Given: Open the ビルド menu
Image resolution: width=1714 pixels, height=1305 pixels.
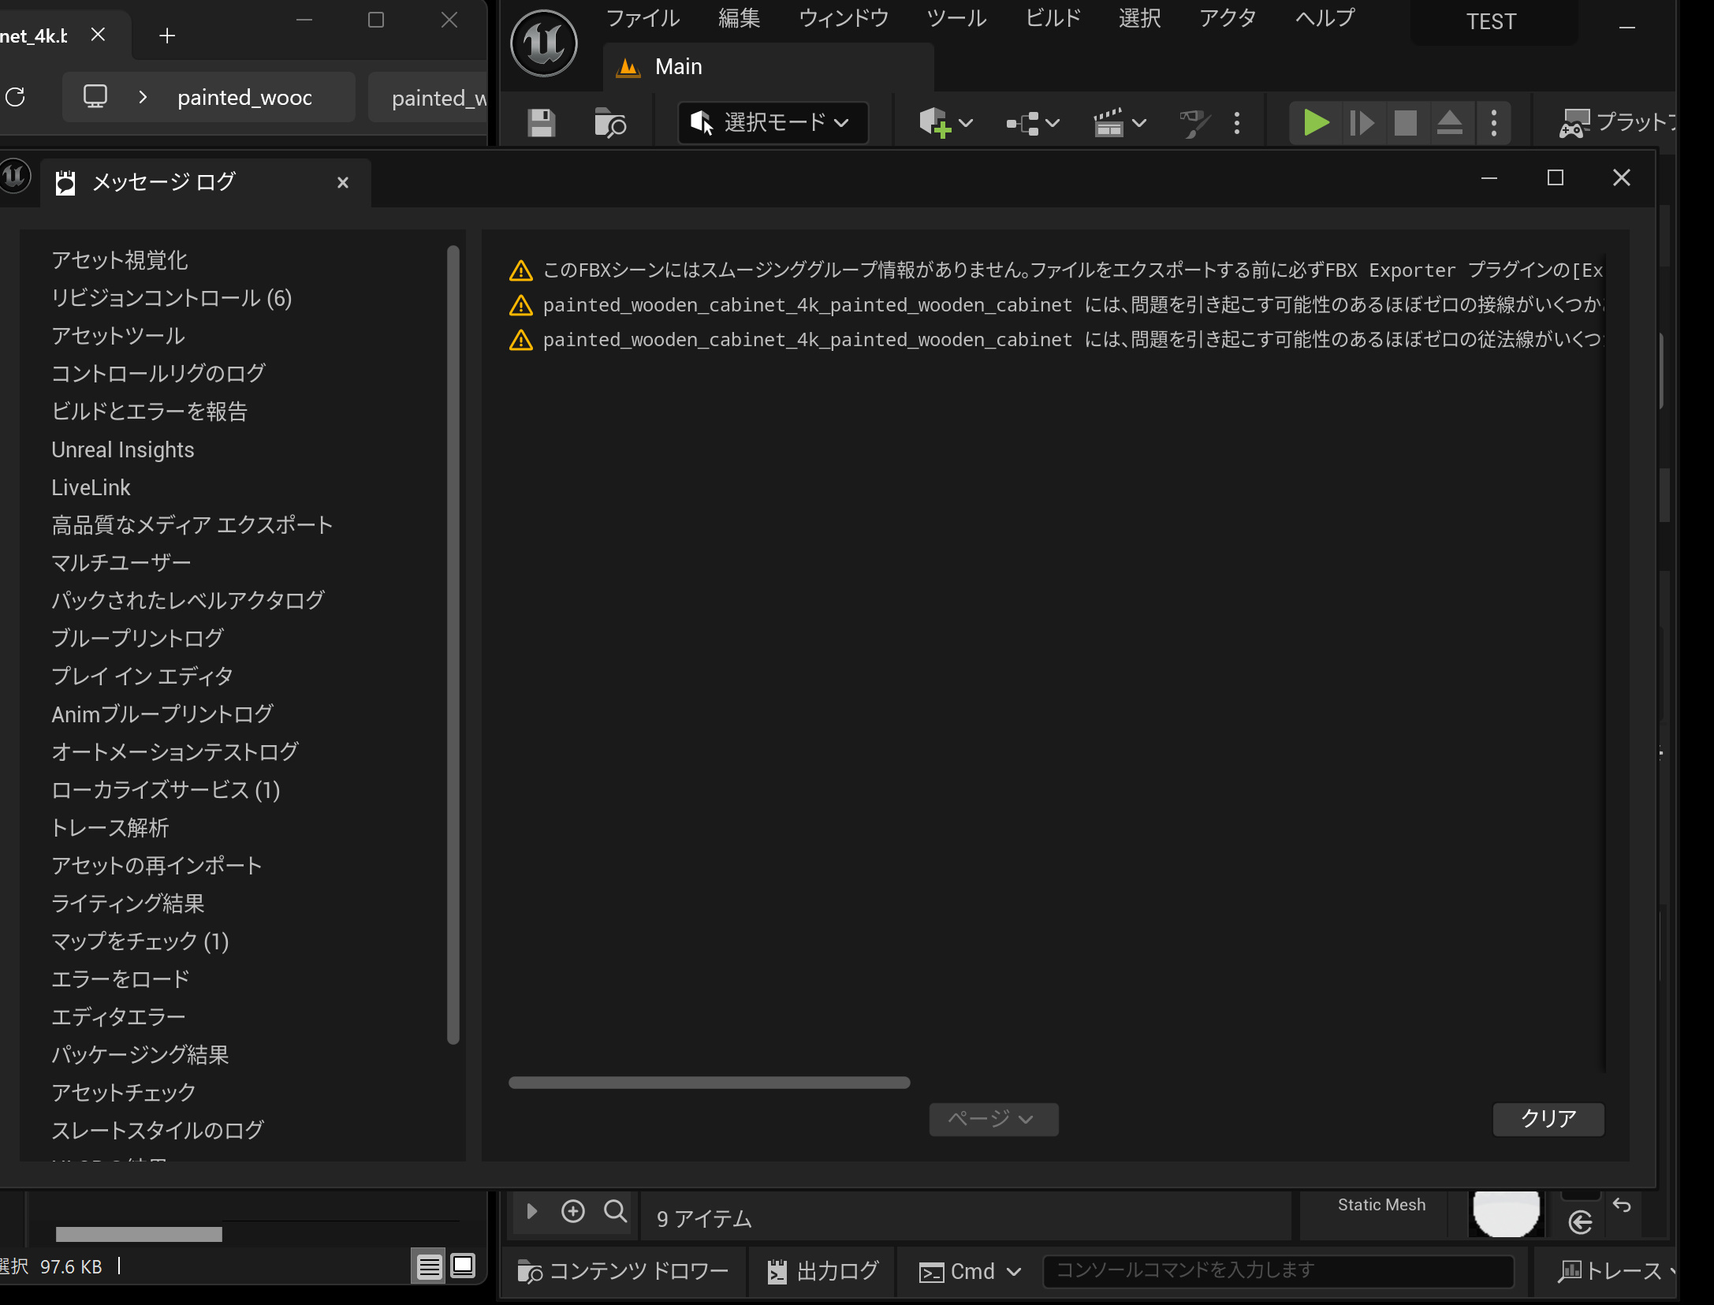Looking at the screenshot, I should (x=1053, y=18).
